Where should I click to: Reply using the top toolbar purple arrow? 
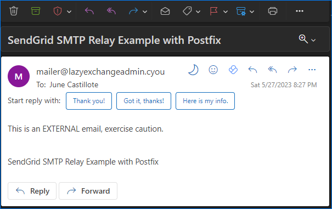pos(89,11)
